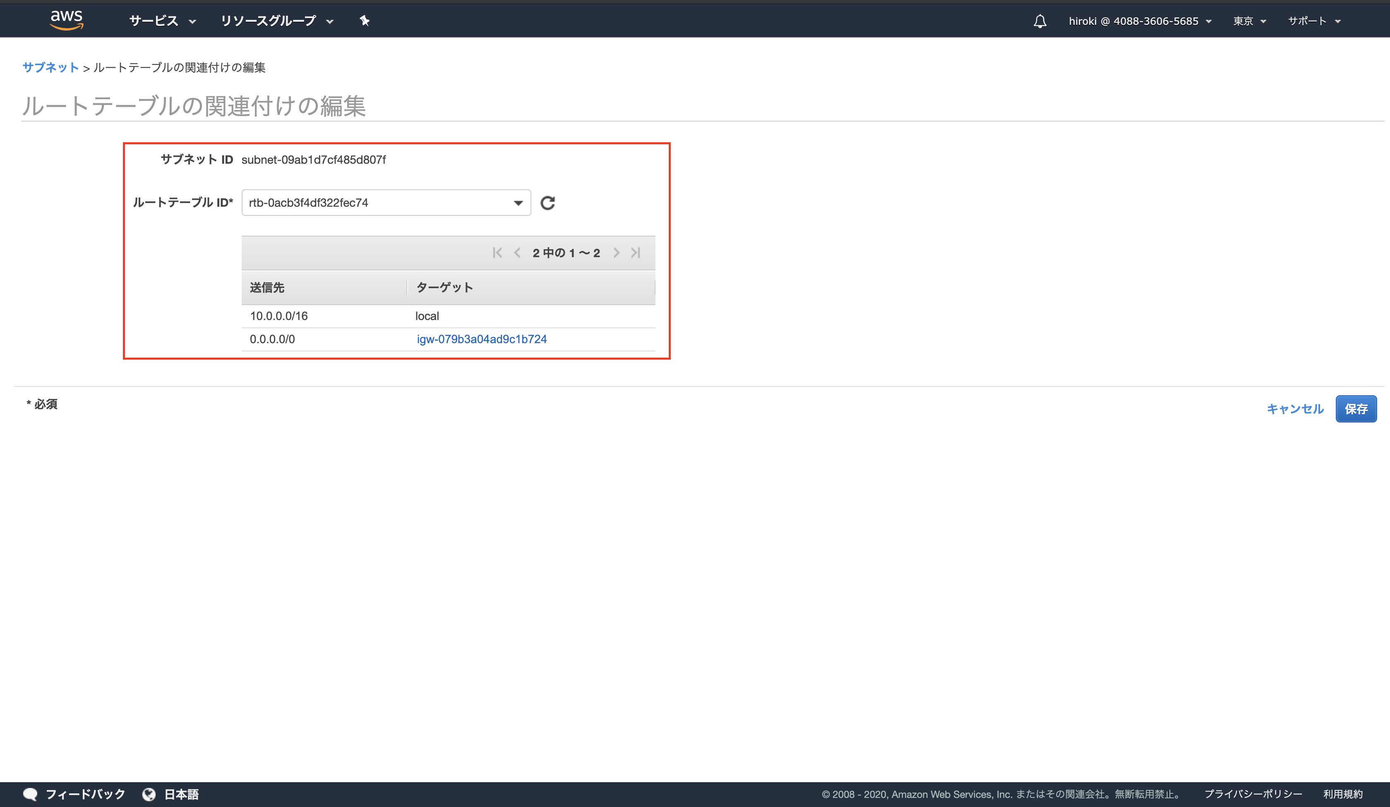The width and height of the screenshot is (1390, 807).
Task: Go to the next page of routes
Action: click(x=617, y=253)
